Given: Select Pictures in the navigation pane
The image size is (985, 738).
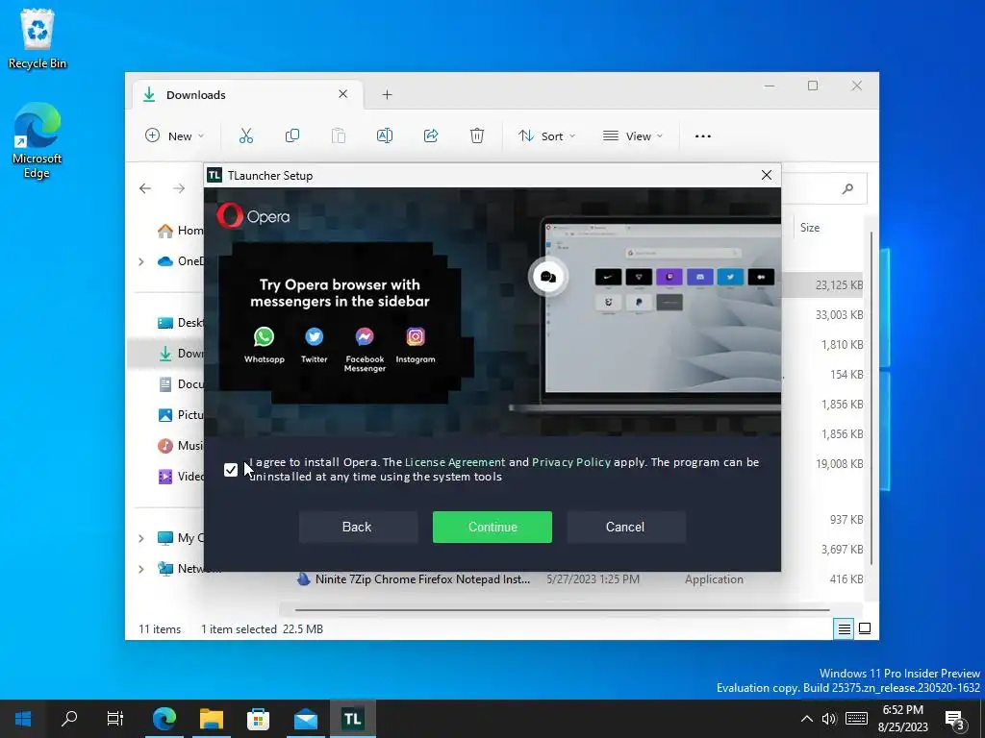Looking at the screenshot, I should (180, 415).
